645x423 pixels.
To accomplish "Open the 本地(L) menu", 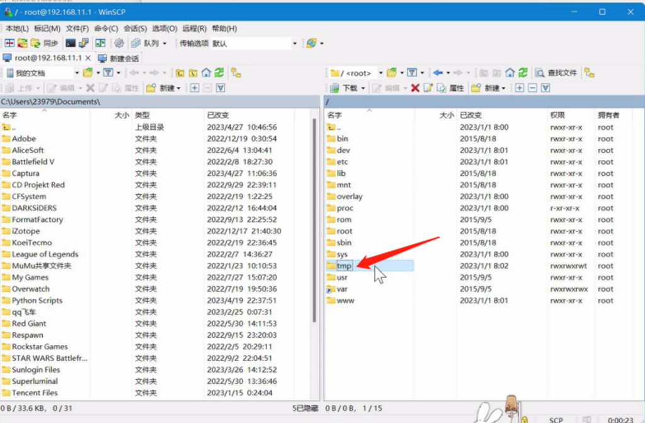I will click(17, 28).
